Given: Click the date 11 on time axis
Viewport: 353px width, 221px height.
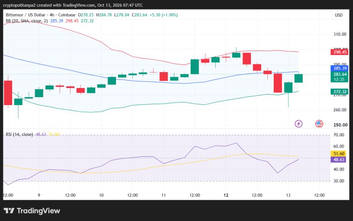Looking at the screenshot, I should tap(164, 195).
